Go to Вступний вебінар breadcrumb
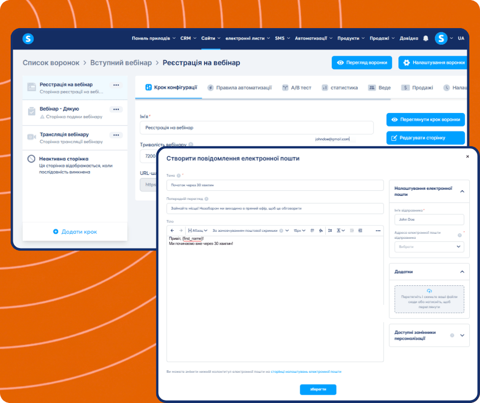Viewport: 480px width, 403px height. (121, 63)
